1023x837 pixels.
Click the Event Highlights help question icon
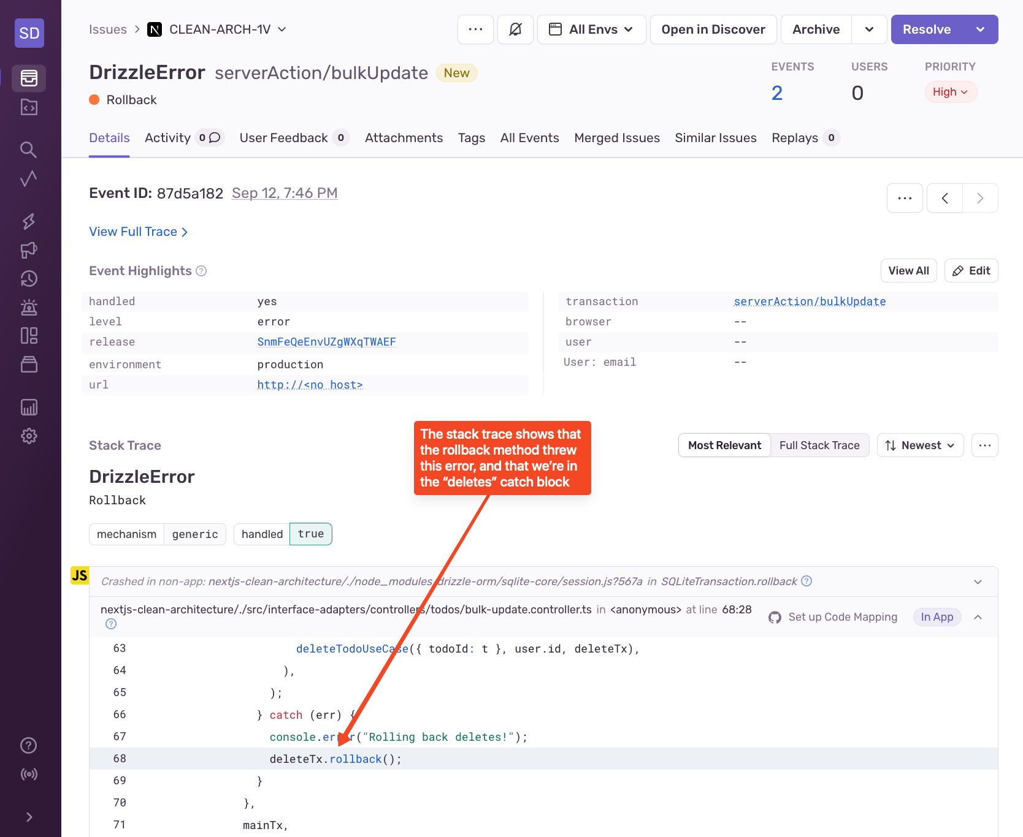[201, 271]
